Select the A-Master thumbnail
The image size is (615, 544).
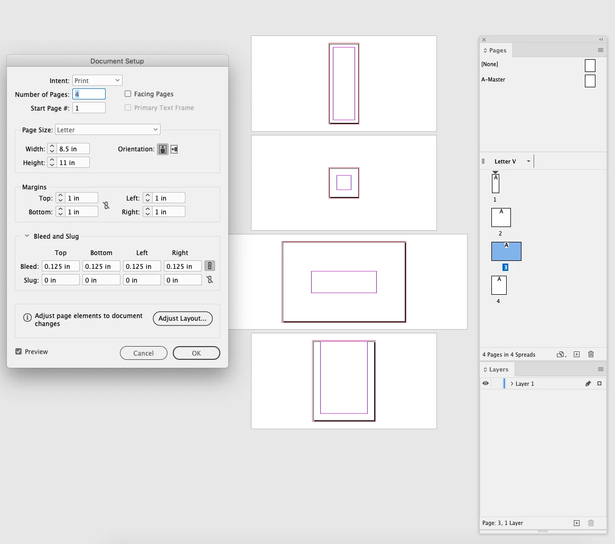[x=590, y=81]
